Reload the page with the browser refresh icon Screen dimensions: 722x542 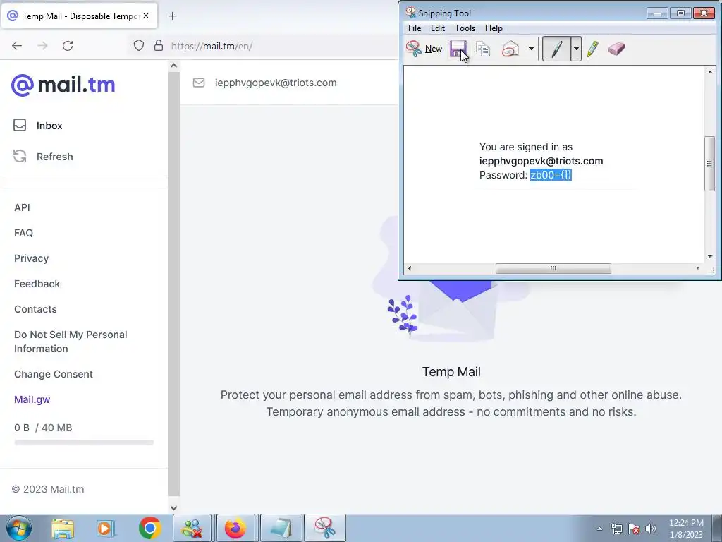point(68,46)
